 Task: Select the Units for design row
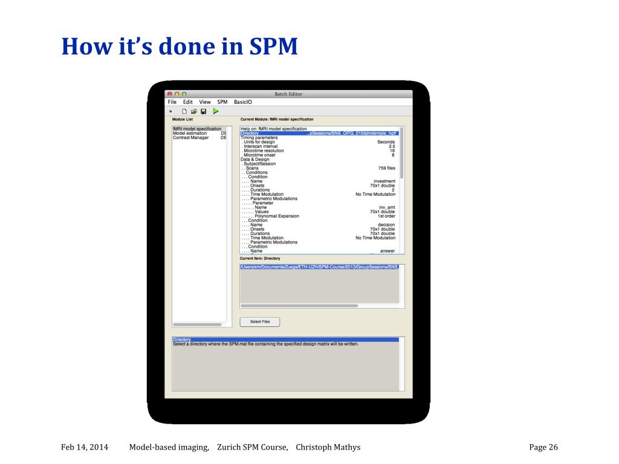(x=319, y=142)
